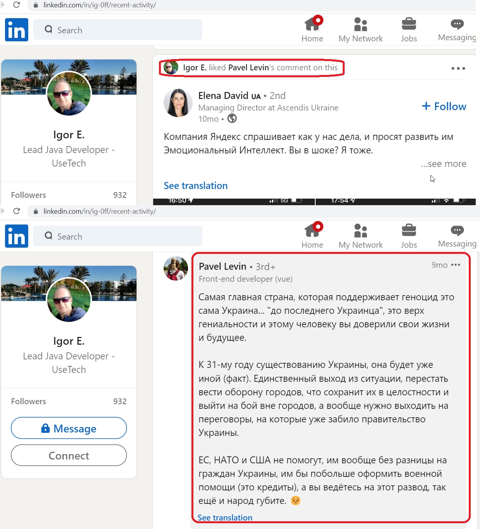Image resolution: width=480 pixels, height=529 pixels.
Task: Click See translation under Pavel Levin's comment
Action: 225,517
